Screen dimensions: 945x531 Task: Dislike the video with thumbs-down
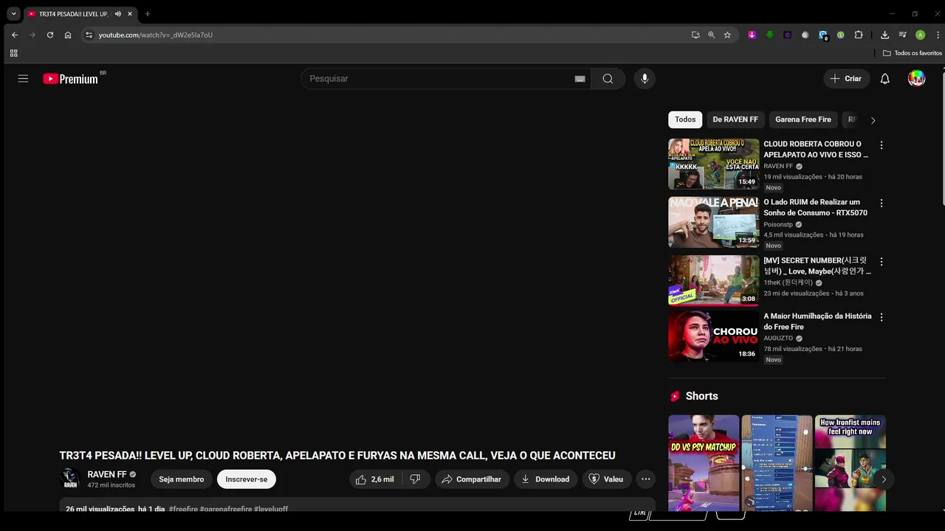pyautogui.click(x=416, y=479)
